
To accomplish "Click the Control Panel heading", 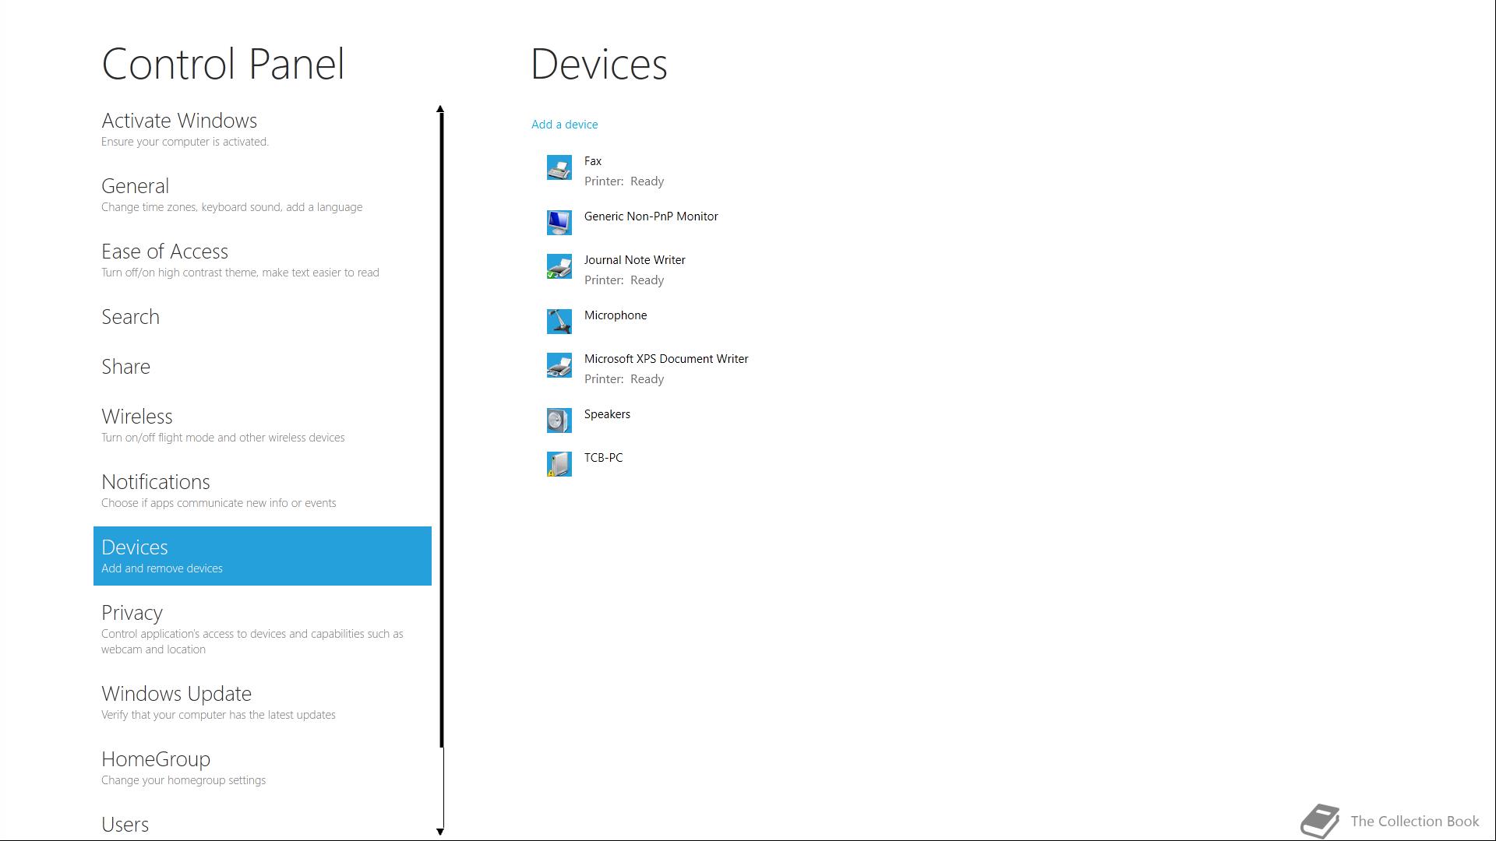I will pyautogui.click(x=223, y=64).
